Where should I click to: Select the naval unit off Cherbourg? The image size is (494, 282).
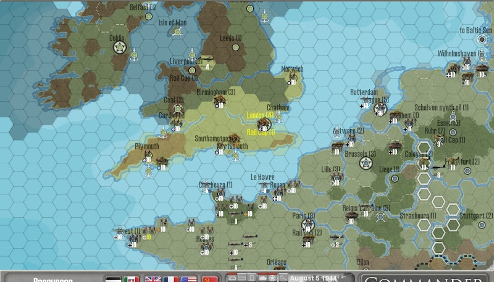pyautogui.click(x=206, y=186)
